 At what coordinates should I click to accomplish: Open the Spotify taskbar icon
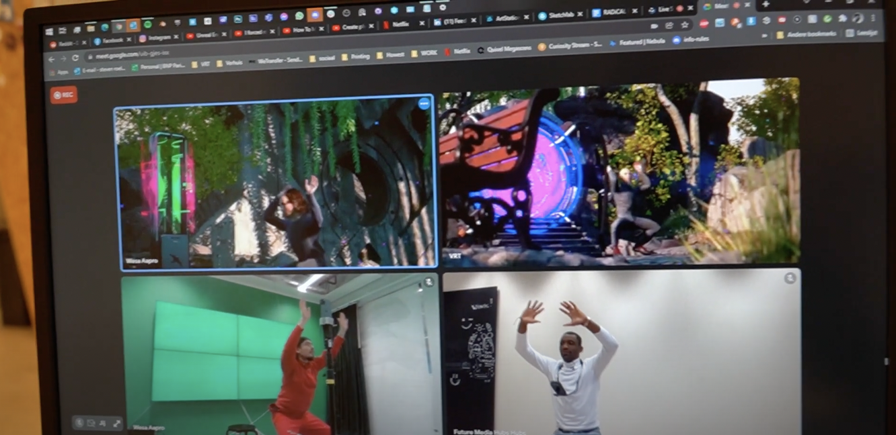(x=147, y=25)
